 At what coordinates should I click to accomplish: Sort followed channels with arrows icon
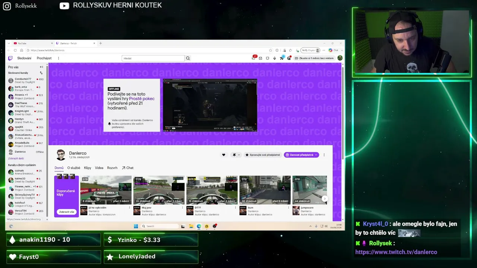[x=41, y=73]
